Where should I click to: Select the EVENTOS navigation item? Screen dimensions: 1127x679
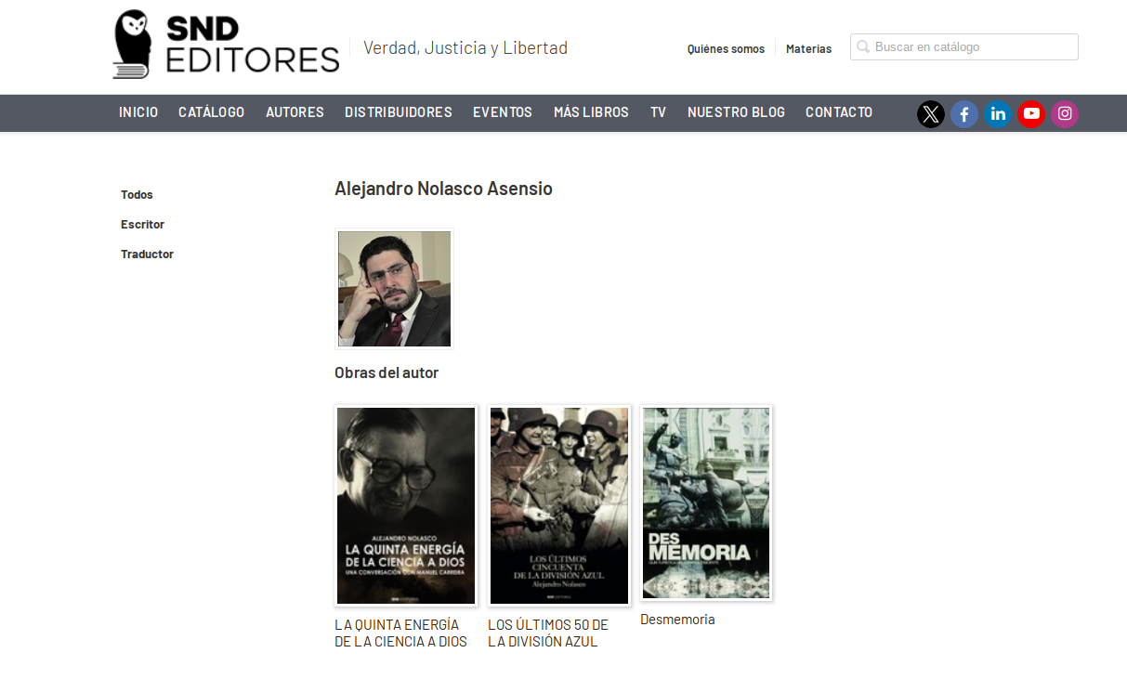click(x=503, y=112)
